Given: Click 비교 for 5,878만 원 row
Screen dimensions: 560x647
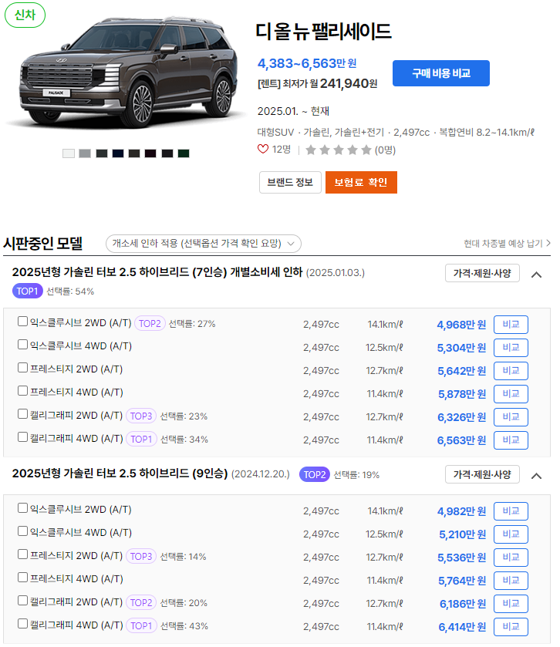Looking at the screenshot, I should (x=511, y=393).
